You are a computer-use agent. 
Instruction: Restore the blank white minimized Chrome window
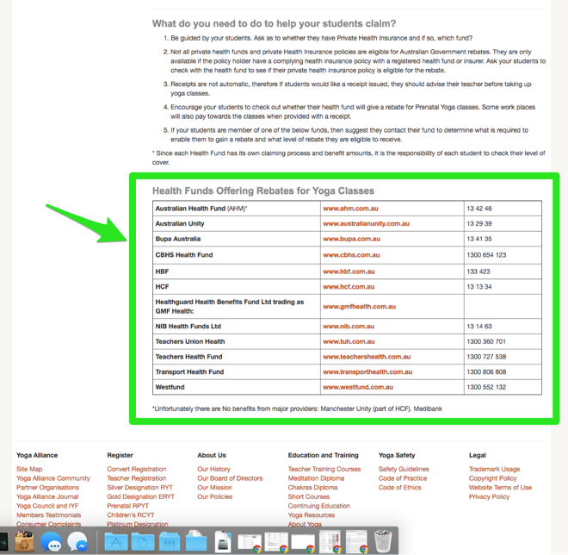[303, 543]
